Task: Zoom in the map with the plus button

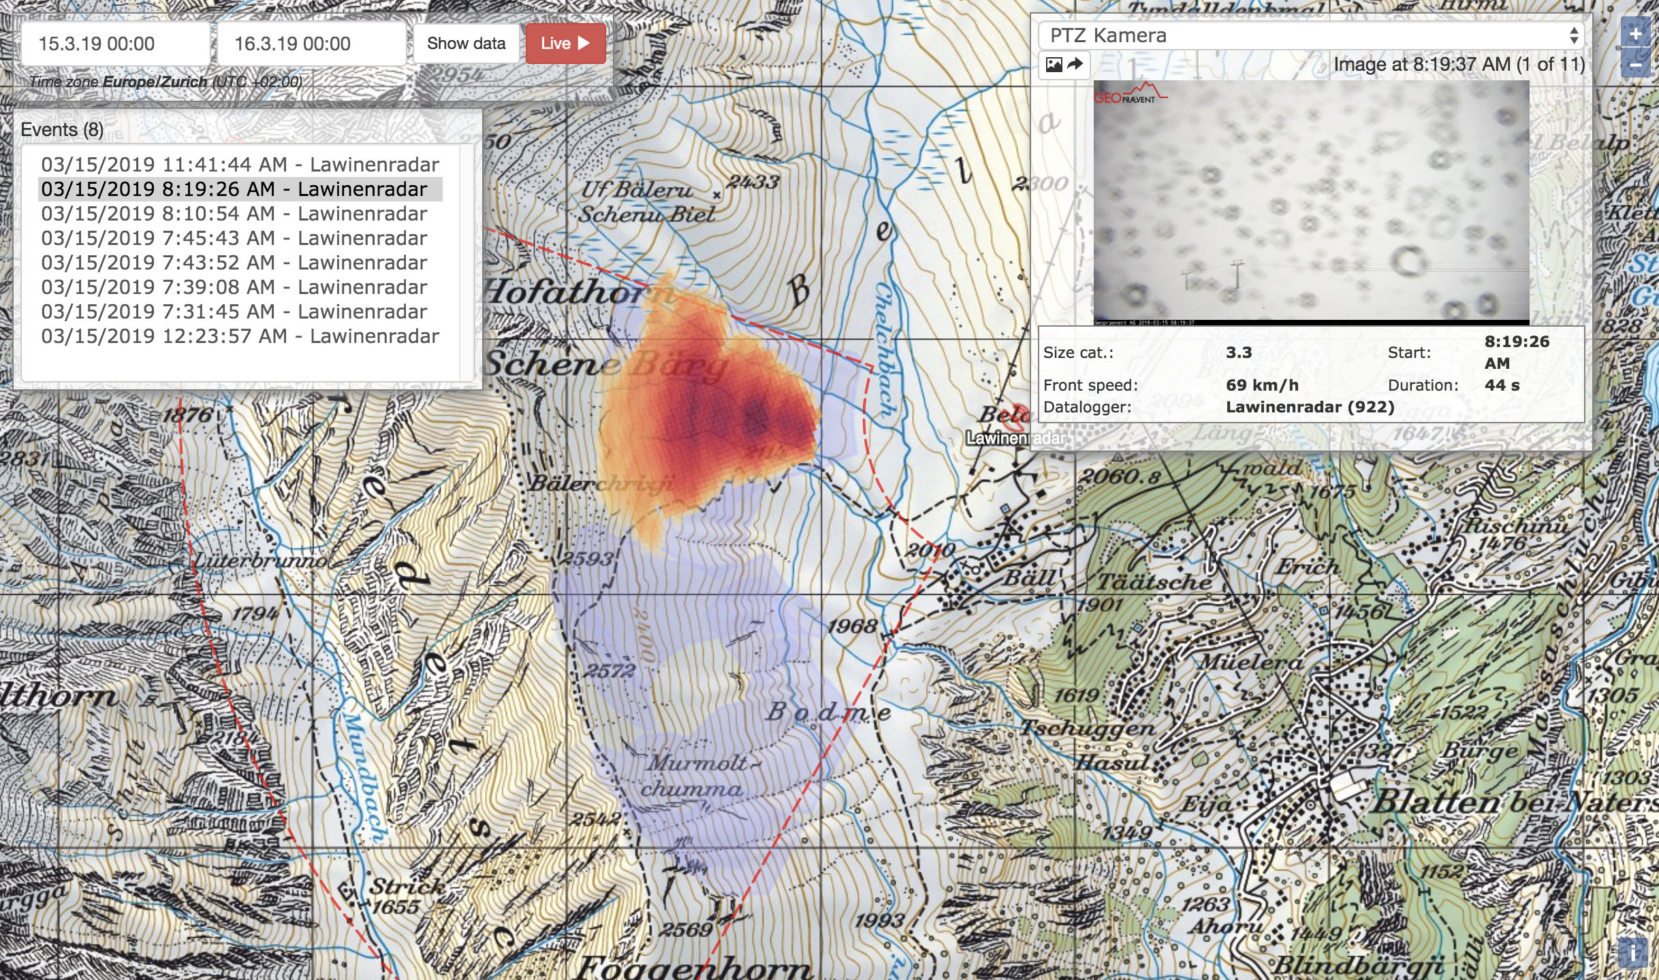Action: click(x=1635, y=34)
